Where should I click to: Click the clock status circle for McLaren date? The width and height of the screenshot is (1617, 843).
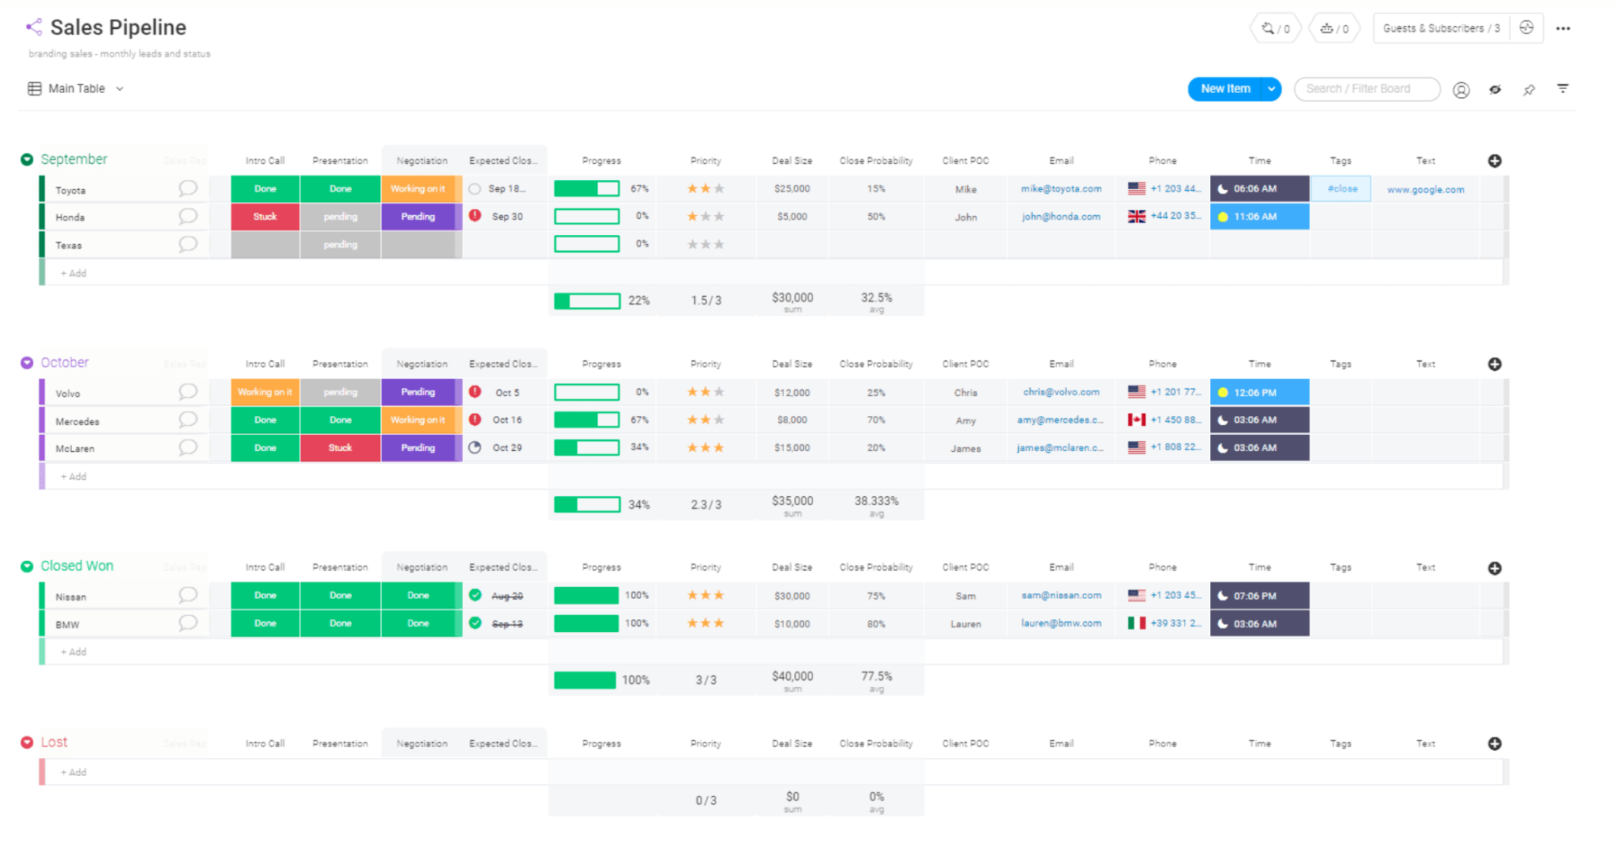click(476, 448)
